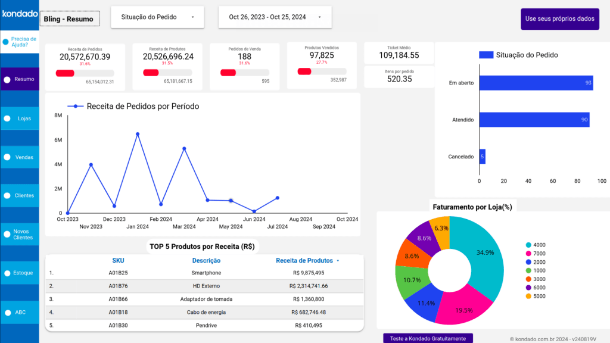Click the white circle icon beside Vendas
This screenshot has width=610, height=343.
(x=7, y=157)
